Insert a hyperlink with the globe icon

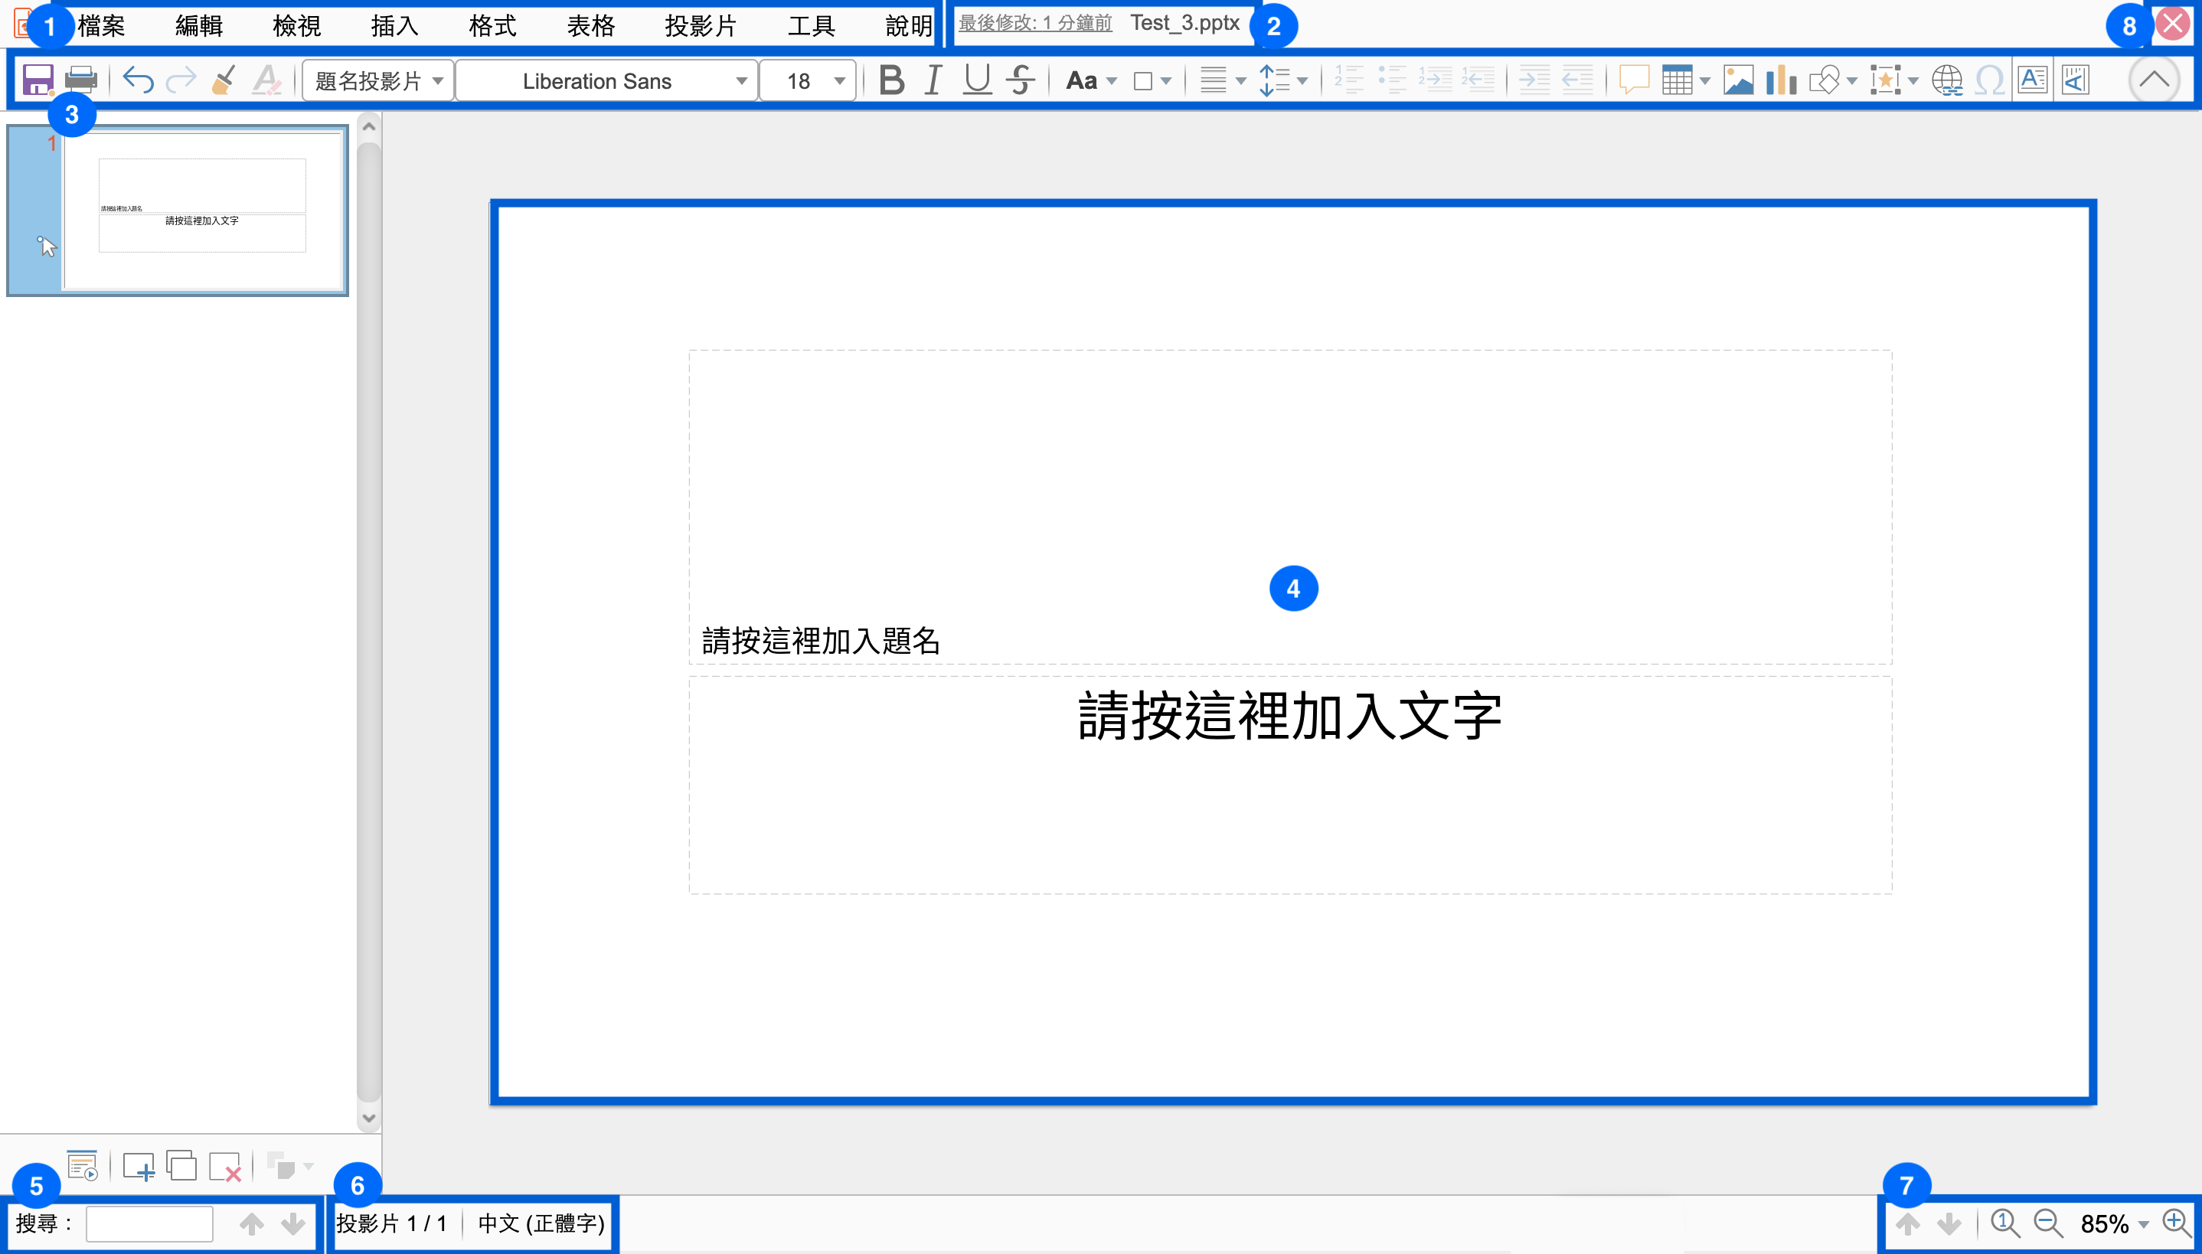click(x=1947, y=80)
